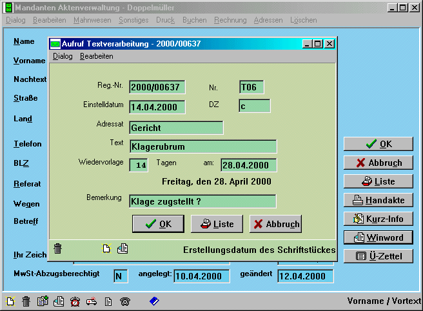Click the MwSt-Abzugsberechtigt field N
The image size is (423, 311).
pos(121,276)
